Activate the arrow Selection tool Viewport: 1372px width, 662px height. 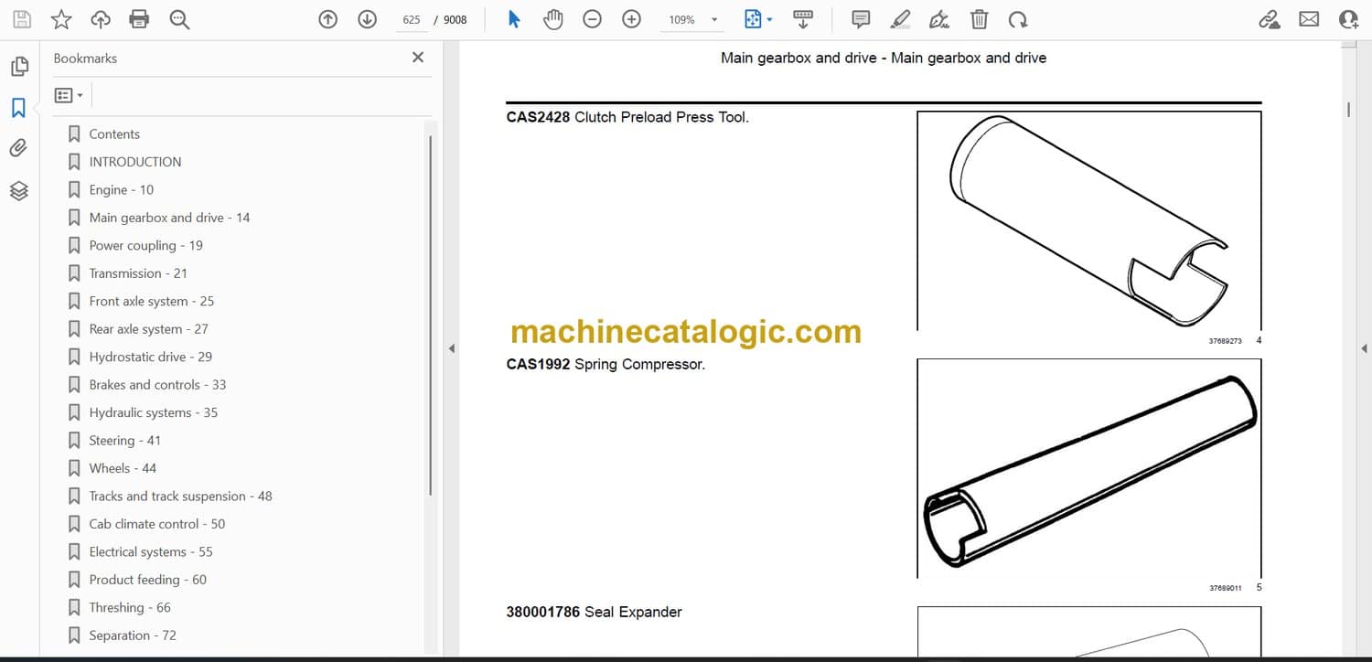pos(514,19)
